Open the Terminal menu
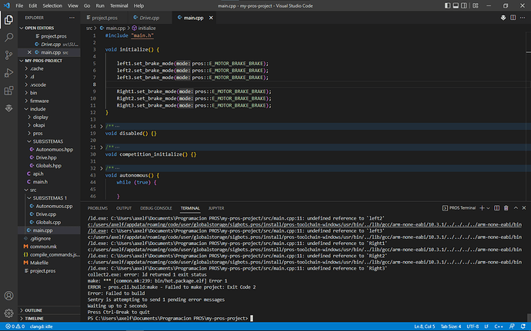The width and height of the screenshot is (531, 331). click(119, 5)
